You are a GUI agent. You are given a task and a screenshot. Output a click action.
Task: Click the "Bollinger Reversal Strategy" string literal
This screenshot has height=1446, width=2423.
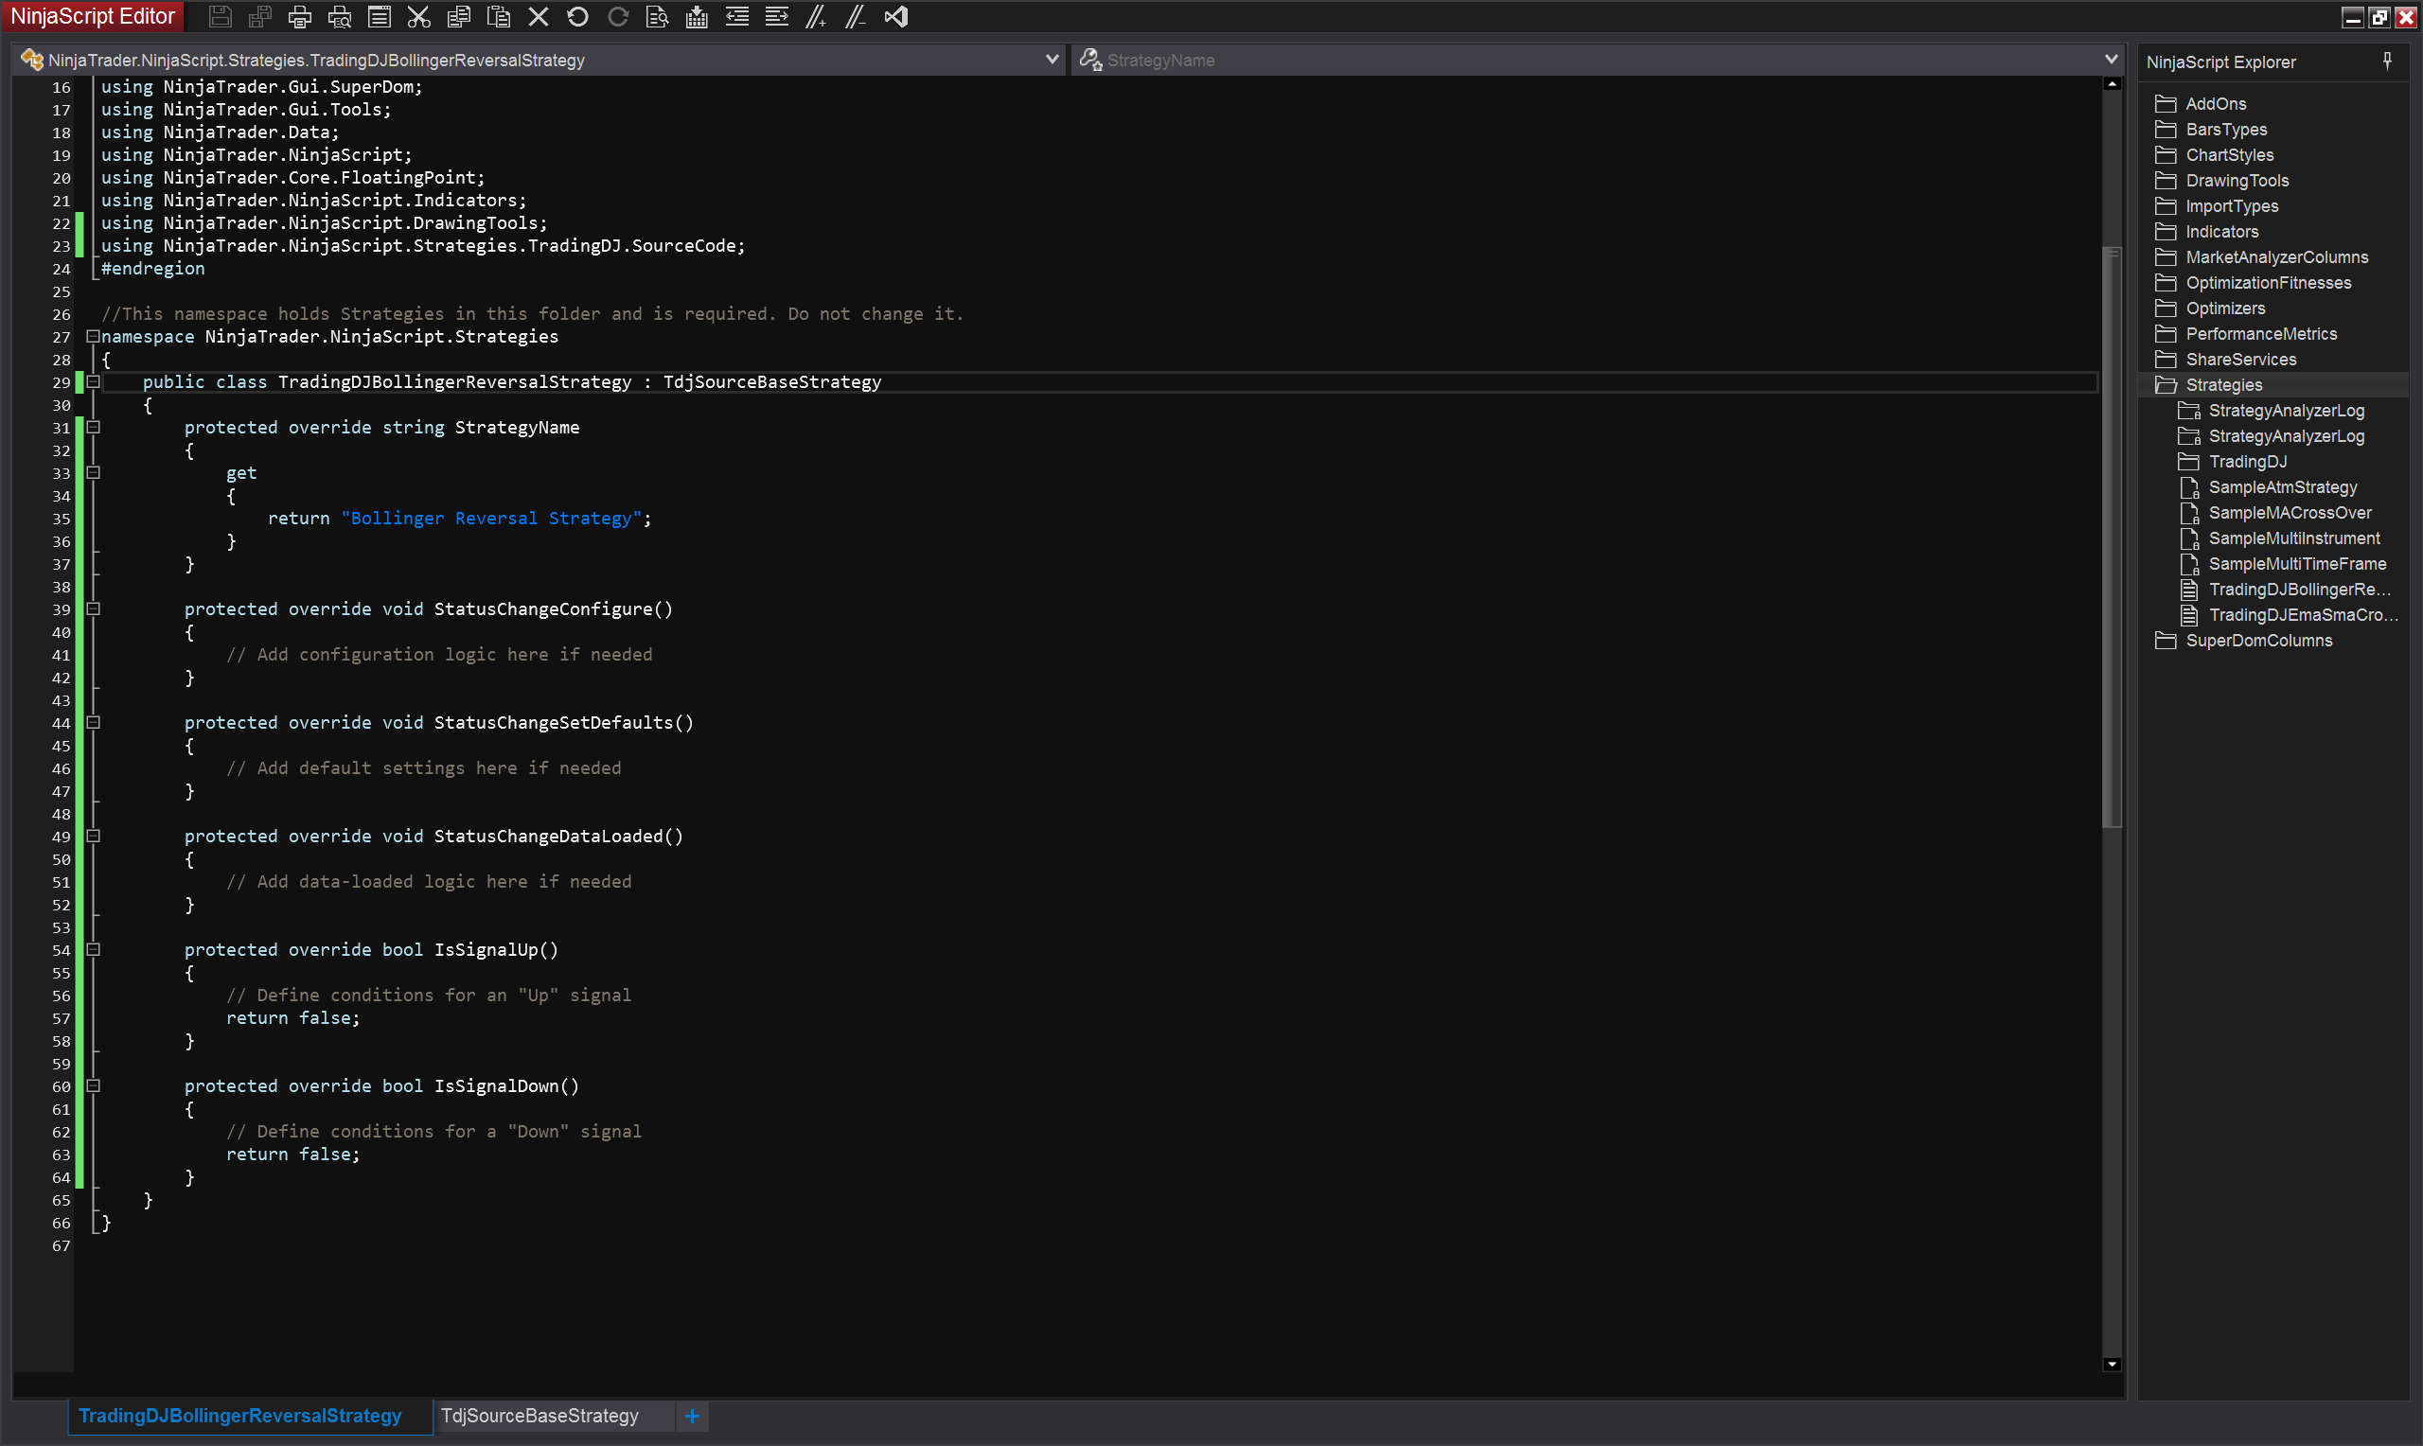[x=491, y=519]
